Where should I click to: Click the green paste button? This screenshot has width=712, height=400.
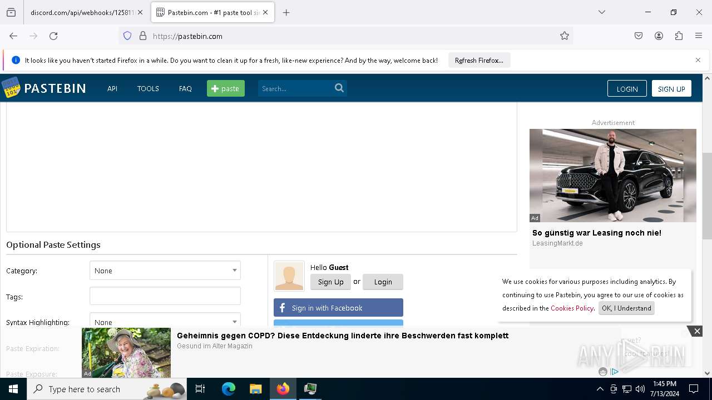pyautogui.click(x=226, y=88)
